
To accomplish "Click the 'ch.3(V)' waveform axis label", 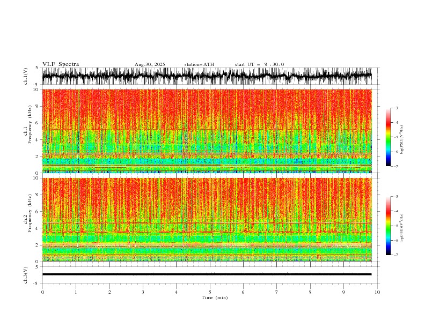I will pos(26,275).
